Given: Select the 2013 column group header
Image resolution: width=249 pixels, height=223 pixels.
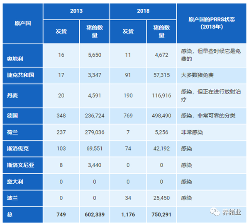Looking at the screenshot, I should tap(76, 11).
